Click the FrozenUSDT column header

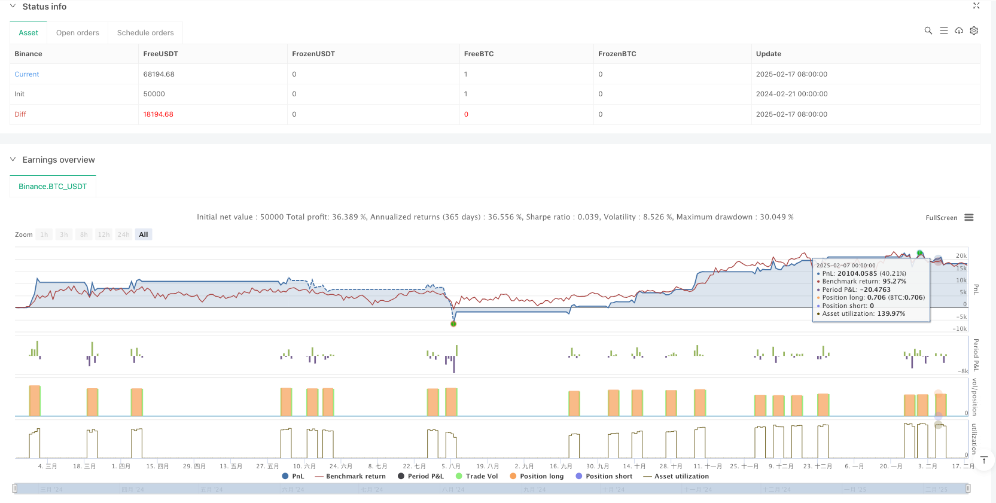click(313, 54)
